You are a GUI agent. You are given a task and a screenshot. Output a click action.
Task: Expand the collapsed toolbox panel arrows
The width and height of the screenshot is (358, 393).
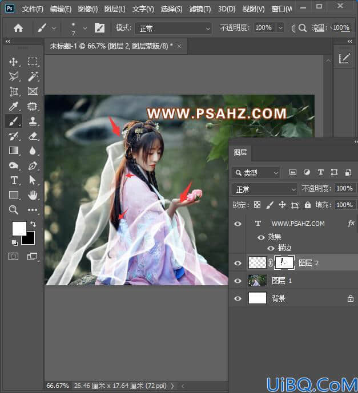8,42
